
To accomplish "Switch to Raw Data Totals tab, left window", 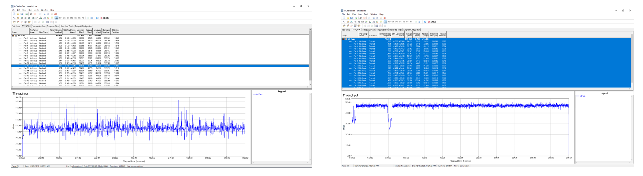I will pos(67,26).
